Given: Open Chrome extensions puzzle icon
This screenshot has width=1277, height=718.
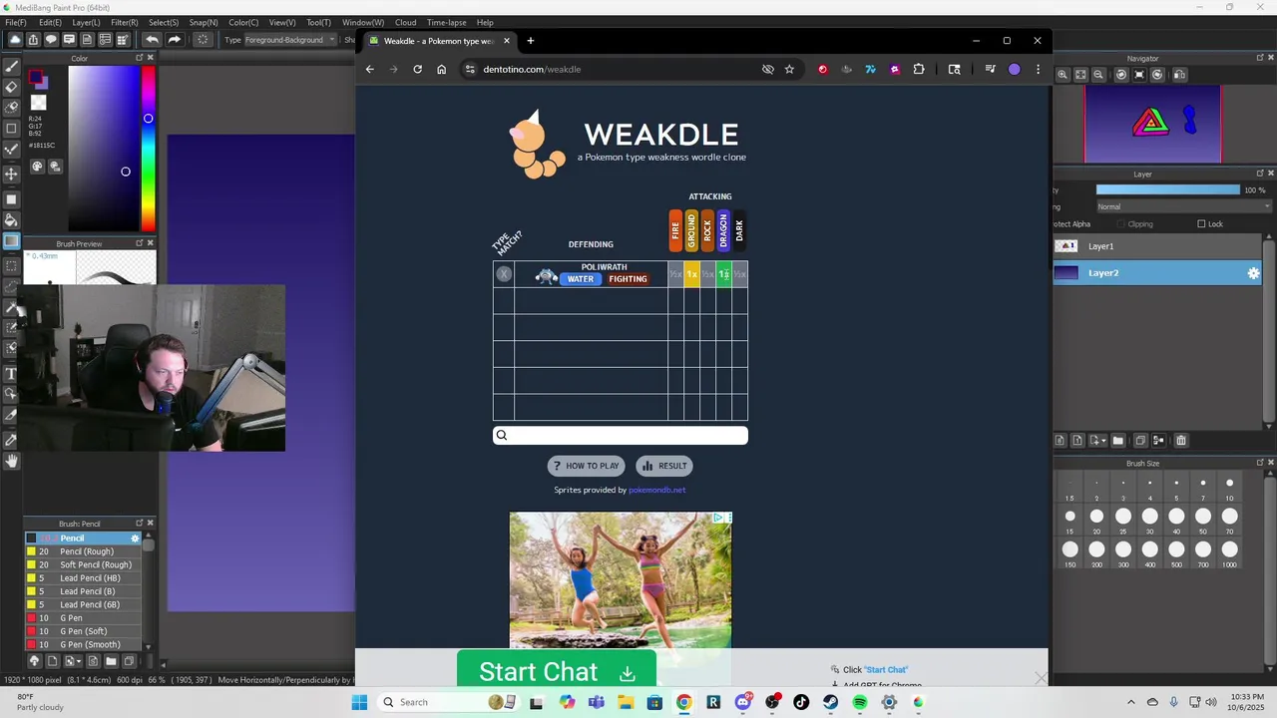Looking at the screenshot, I should point(919,69).
